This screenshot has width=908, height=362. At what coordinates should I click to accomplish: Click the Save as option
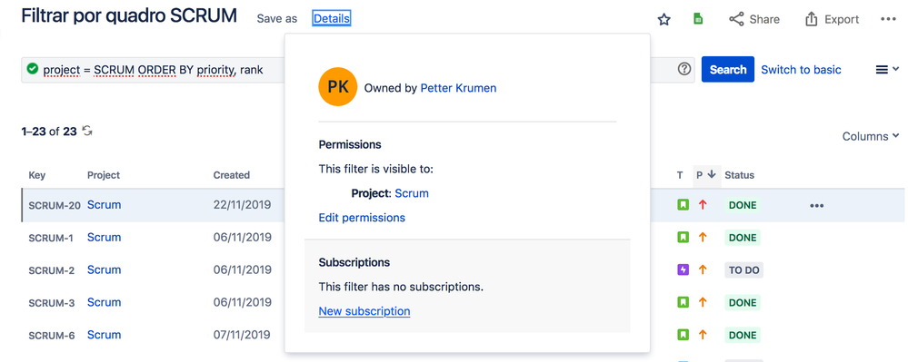(x=277, y=19)
